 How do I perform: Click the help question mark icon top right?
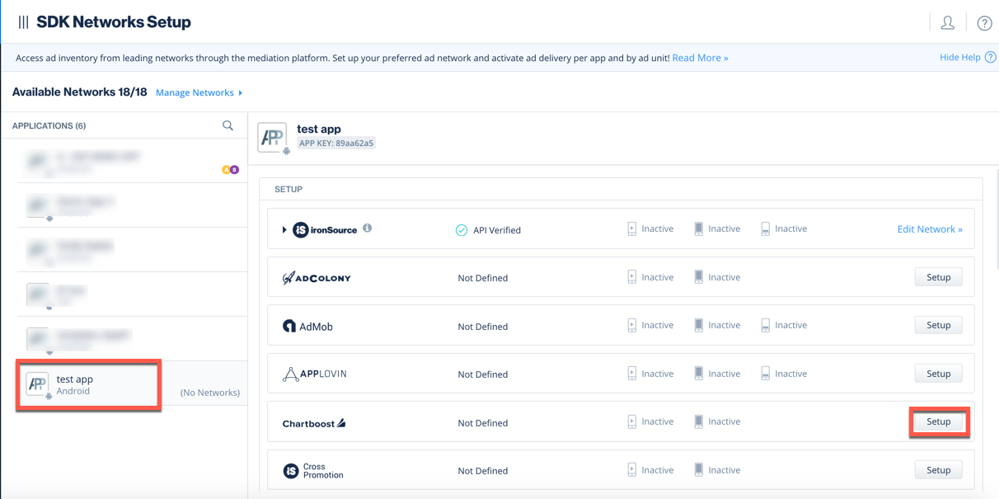point(984,22)
